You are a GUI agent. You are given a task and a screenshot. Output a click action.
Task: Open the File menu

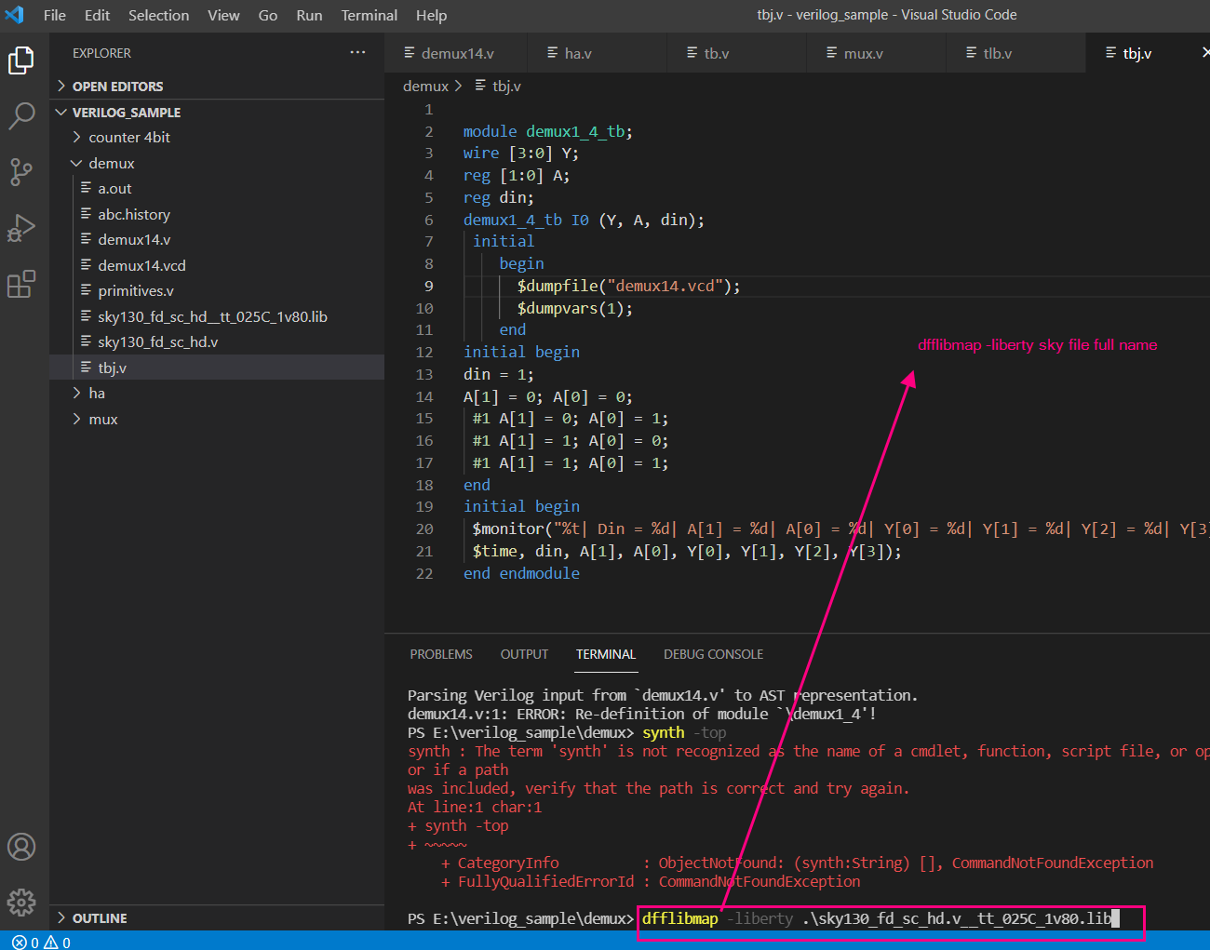55,15
